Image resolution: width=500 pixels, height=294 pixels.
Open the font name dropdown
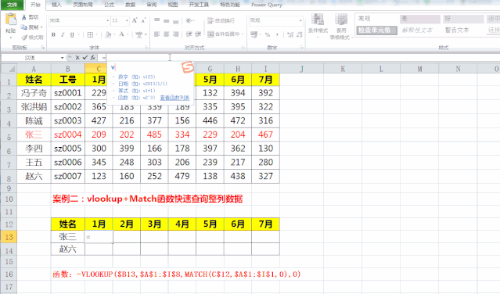click(x=107, y=20)
